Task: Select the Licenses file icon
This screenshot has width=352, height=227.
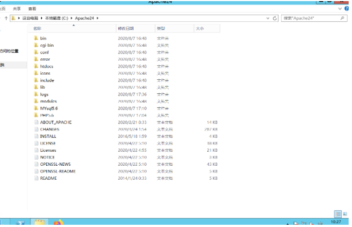Action: pos(36,150)
